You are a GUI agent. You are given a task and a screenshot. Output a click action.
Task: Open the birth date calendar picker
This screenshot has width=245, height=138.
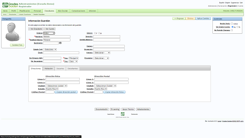[60, 43]
